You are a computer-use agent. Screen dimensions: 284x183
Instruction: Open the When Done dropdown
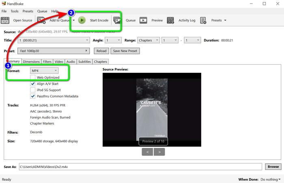click(271, 179)
